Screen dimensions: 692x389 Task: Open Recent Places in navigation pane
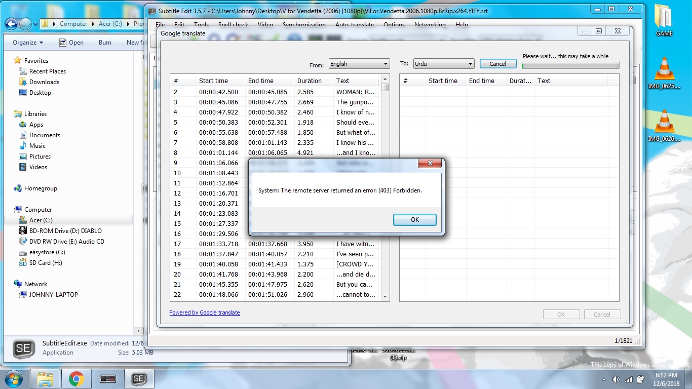(48, 71)
